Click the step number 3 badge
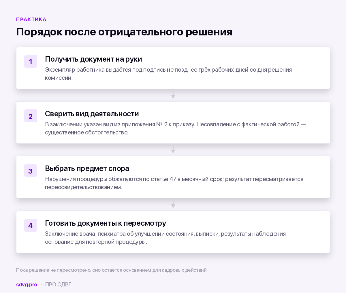Screen dimensions: 346x293 click(x=31, y=171)
